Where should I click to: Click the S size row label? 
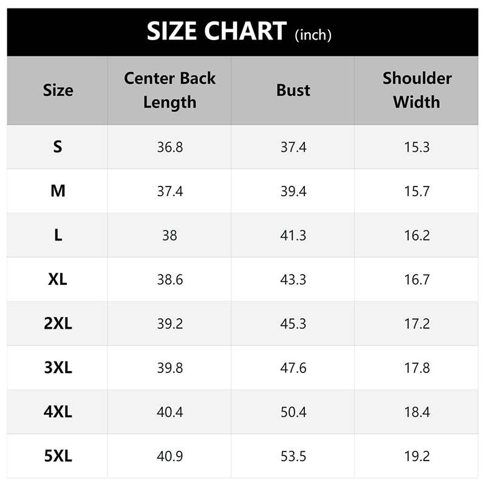[58, 146]
